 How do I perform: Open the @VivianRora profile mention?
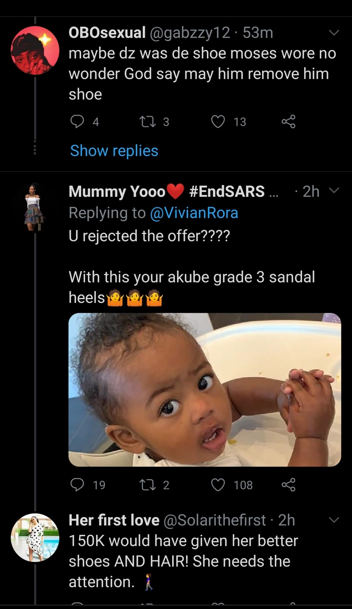coord(194,213)
